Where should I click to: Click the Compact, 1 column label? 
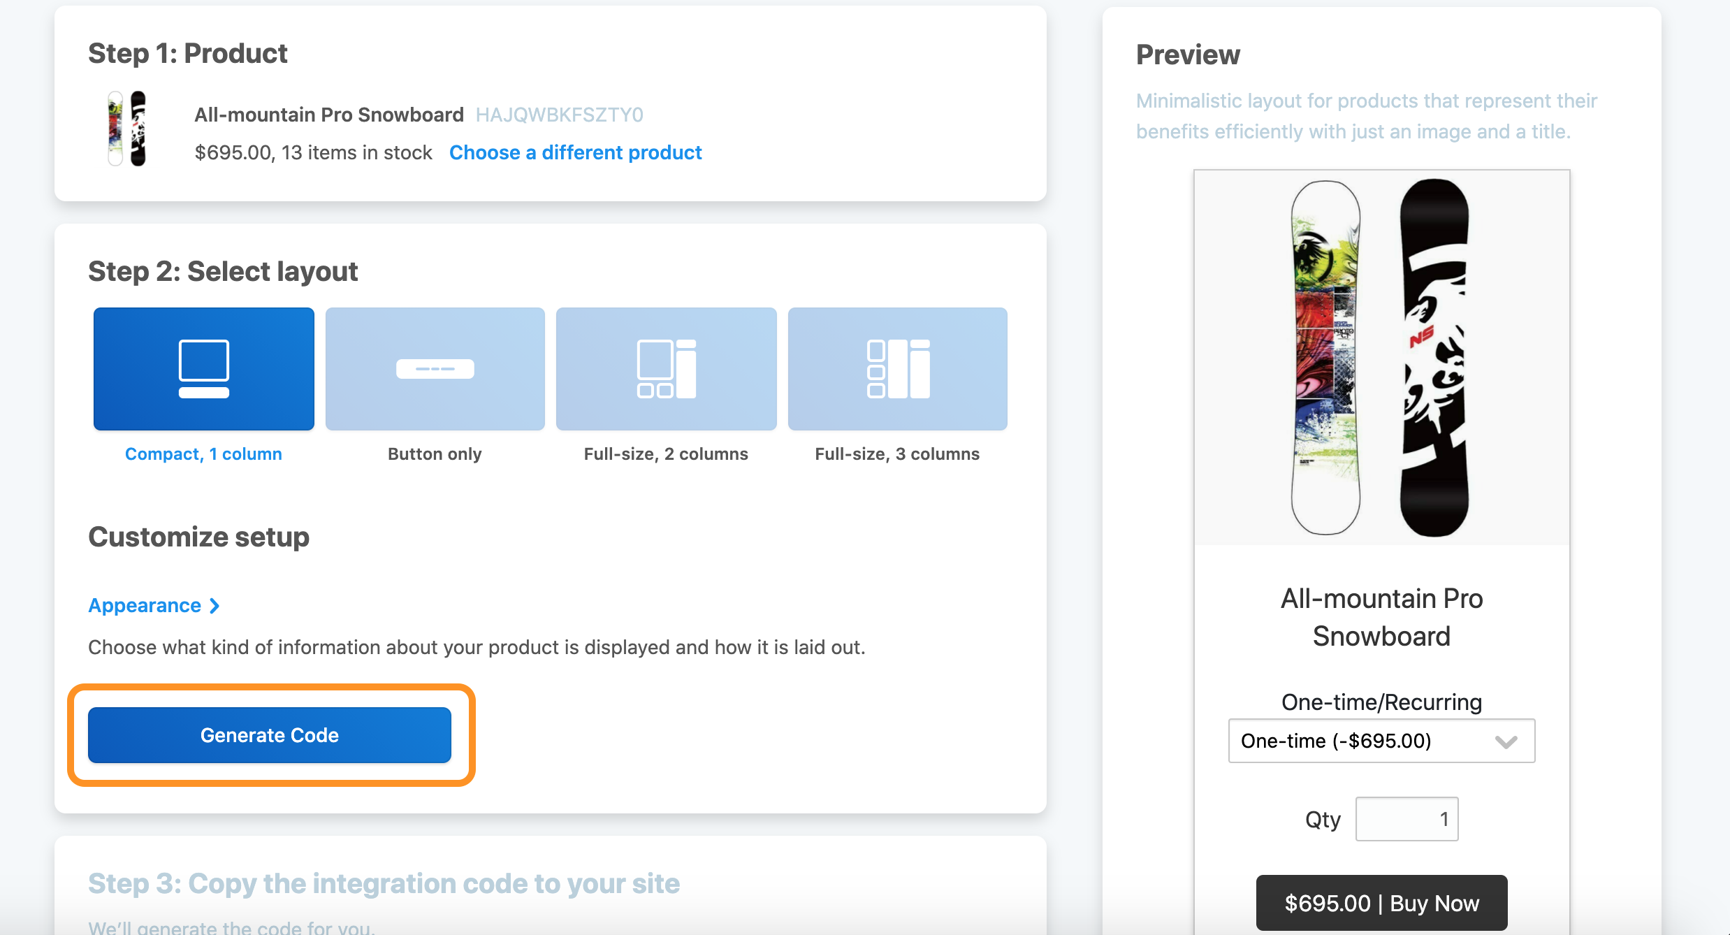(203, 454)
